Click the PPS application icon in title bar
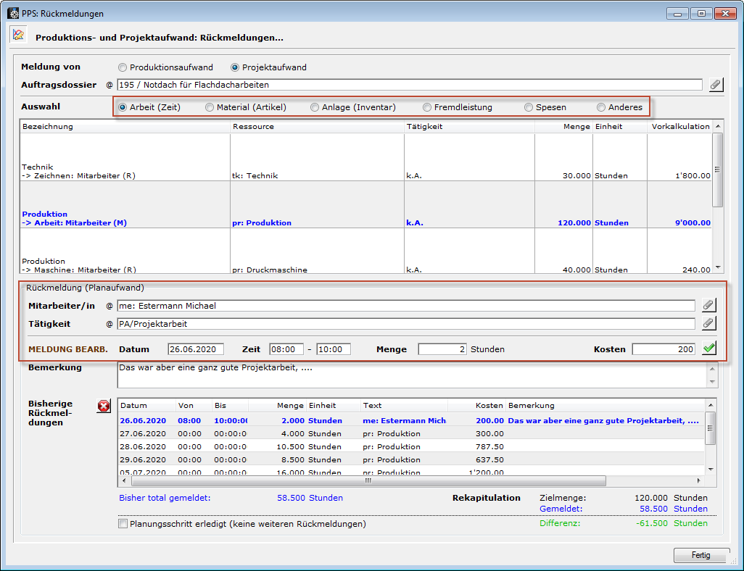Screen dimensions: 744x571 click(12, 13)
